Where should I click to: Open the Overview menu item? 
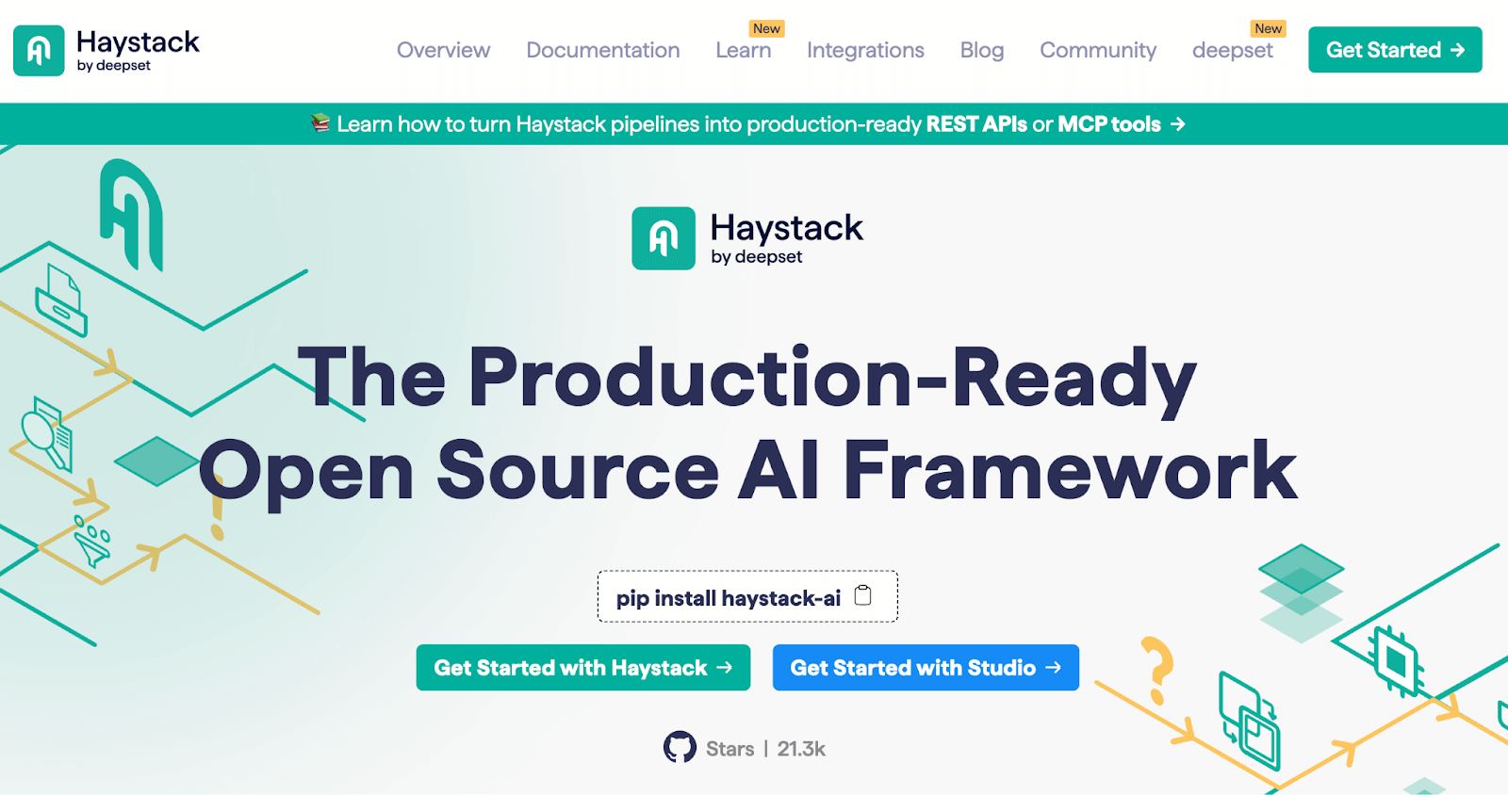443,50
